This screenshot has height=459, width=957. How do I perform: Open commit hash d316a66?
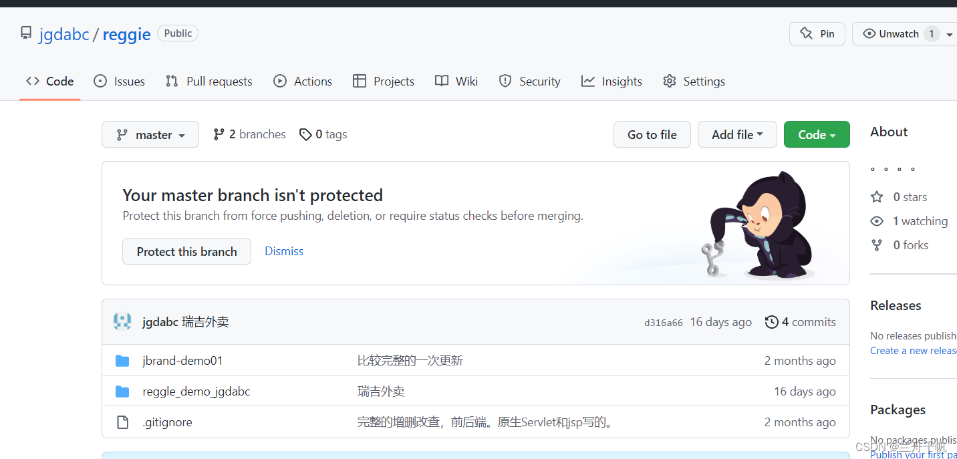(x=664, y=323)
